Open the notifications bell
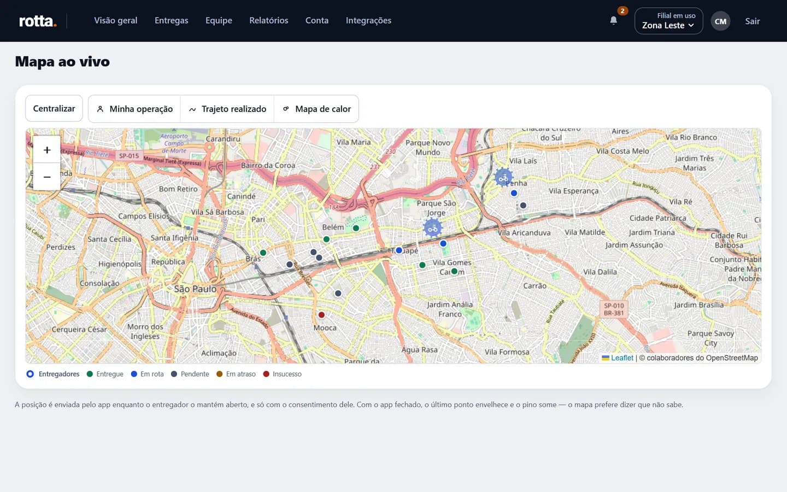This screenshot has width=787, height=492. pos(613,21)
